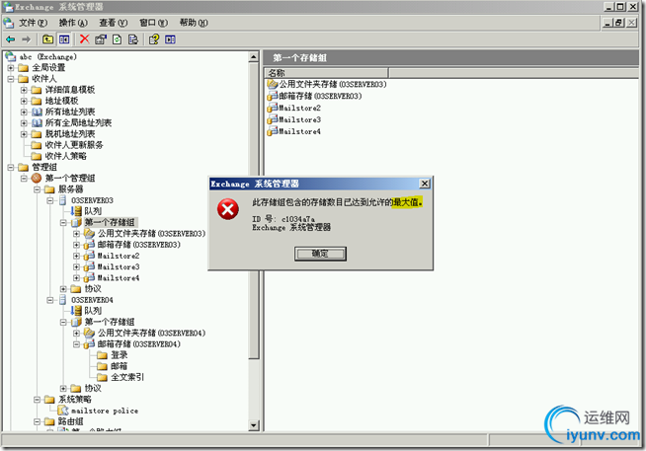646x451 pixels.
Task: Collapse 邮箱存储 (03SERVER04) node
Action: [76, 344]
